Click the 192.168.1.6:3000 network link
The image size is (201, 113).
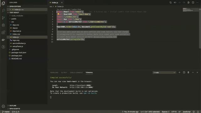[x=81, y=87]
